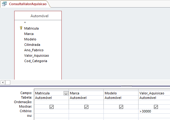The image size is (170, 120).
Task: Click the Tabela cell under Valor_Aquisicao
Action: click(154, 98)
